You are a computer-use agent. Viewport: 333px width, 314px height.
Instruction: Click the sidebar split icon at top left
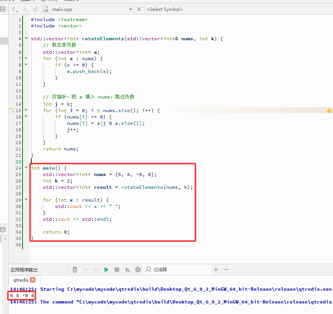3,9
